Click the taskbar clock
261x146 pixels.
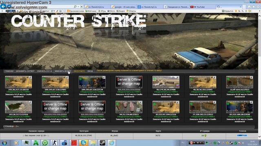coord(252,143)
